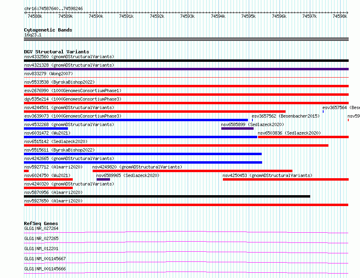This screenshot has height=278, width=360.
Task: Click dgv535e214 1000GenomesConsortiumPhase3 label
Action: point(73,99)
